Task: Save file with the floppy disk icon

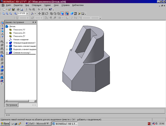Action: coord(13,9)
